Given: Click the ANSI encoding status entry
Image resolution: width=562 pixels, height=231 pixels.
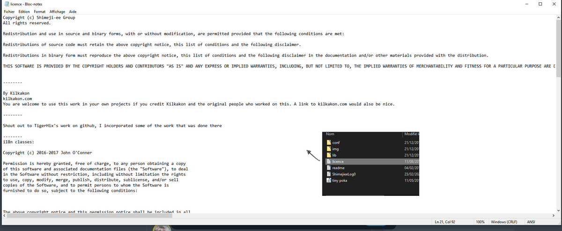Looking at the screenshot, I should click(532, 221).
